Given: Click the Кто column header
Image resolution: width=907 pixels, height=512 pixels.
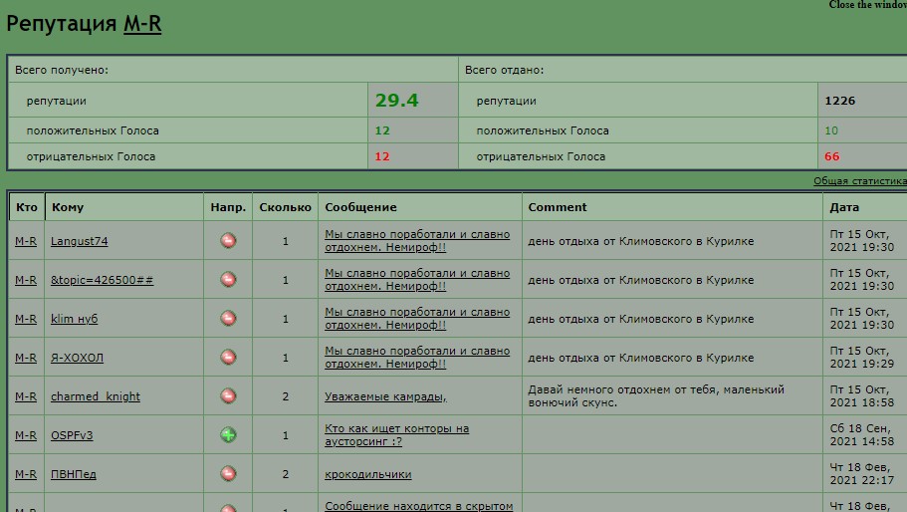Looking at the screenshot, I should click(27, 207).
